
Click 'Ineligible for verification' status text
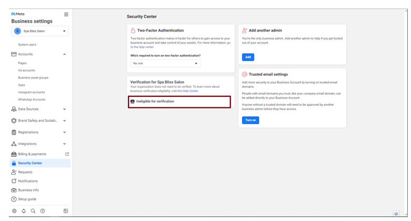155,102
